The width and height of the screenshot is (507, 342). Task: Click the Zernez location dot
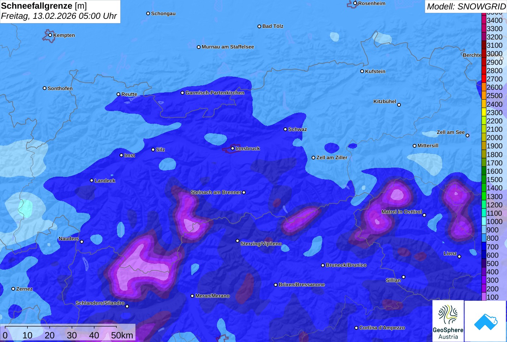click(13, 289)
